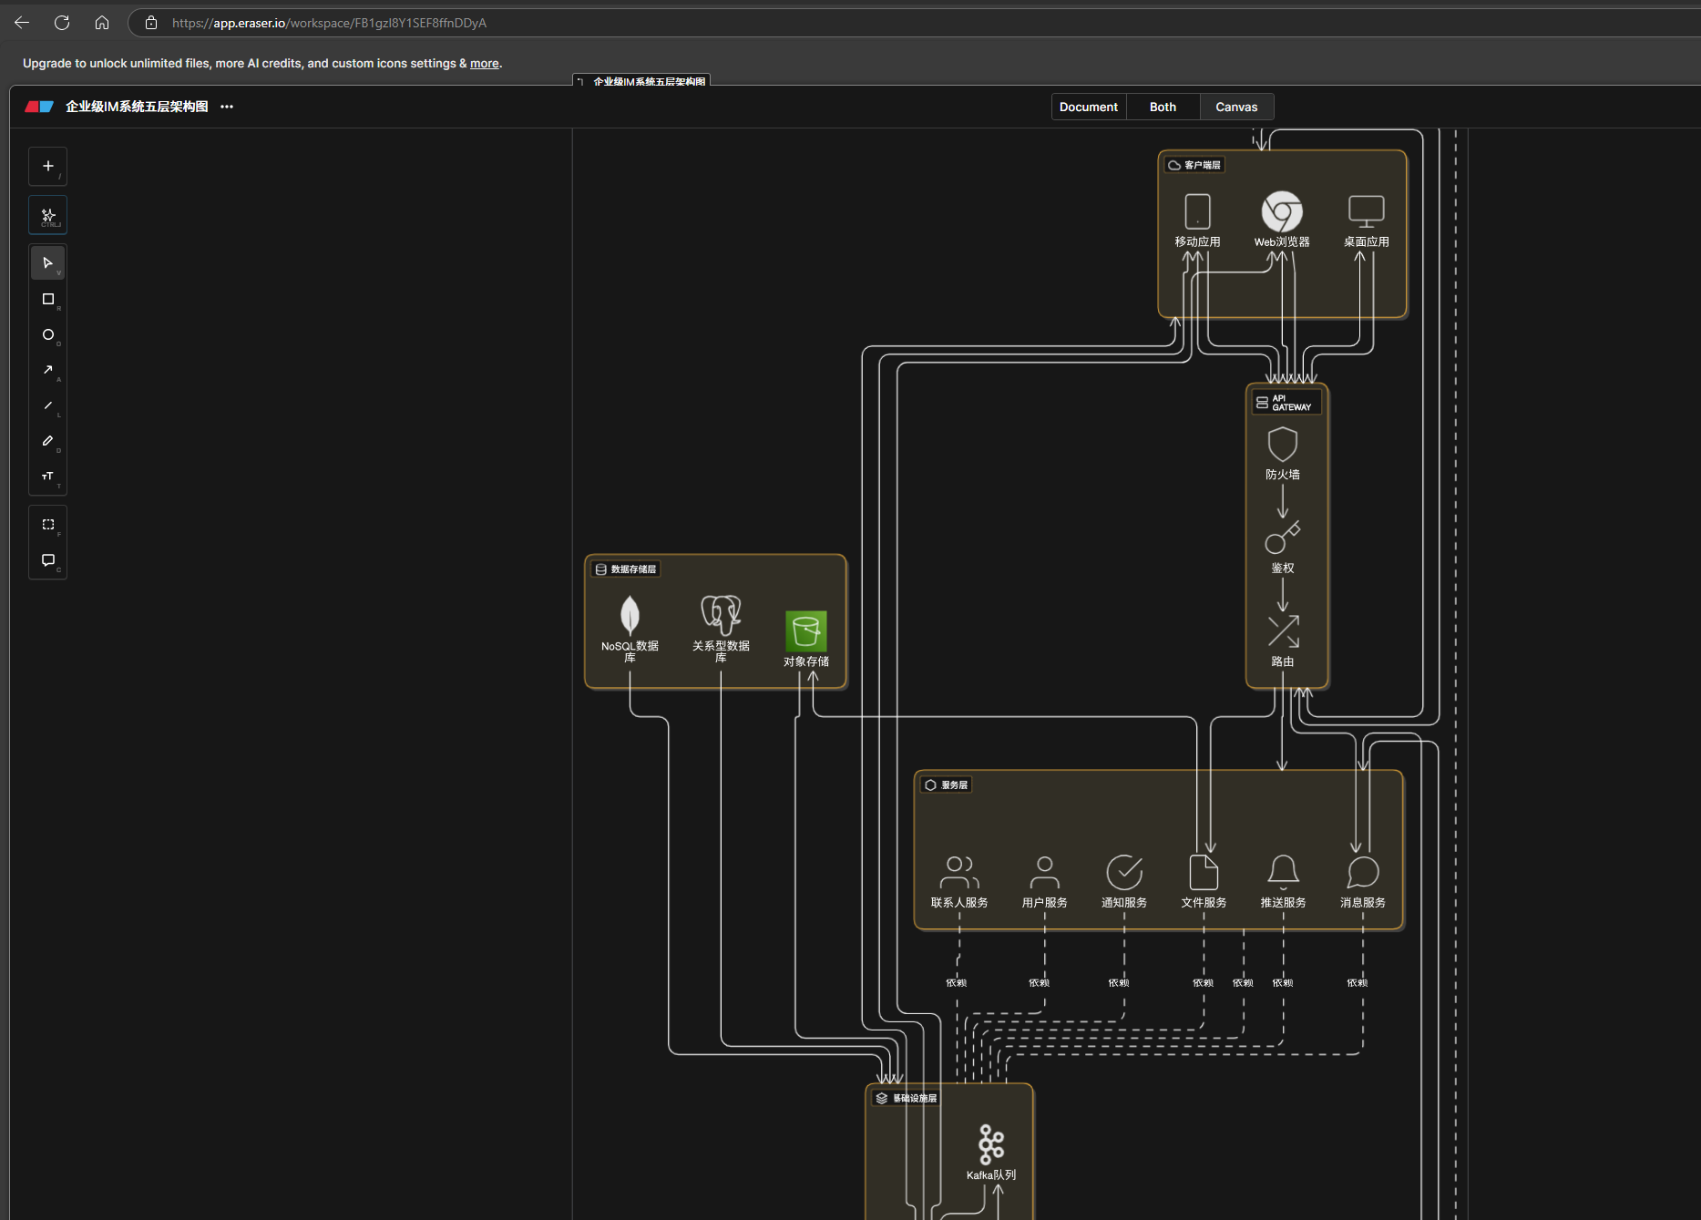Image resolution: width=1701 pixels, height=1220 pixels.
Task: Select the Text tool
Action: pos(48,477)
